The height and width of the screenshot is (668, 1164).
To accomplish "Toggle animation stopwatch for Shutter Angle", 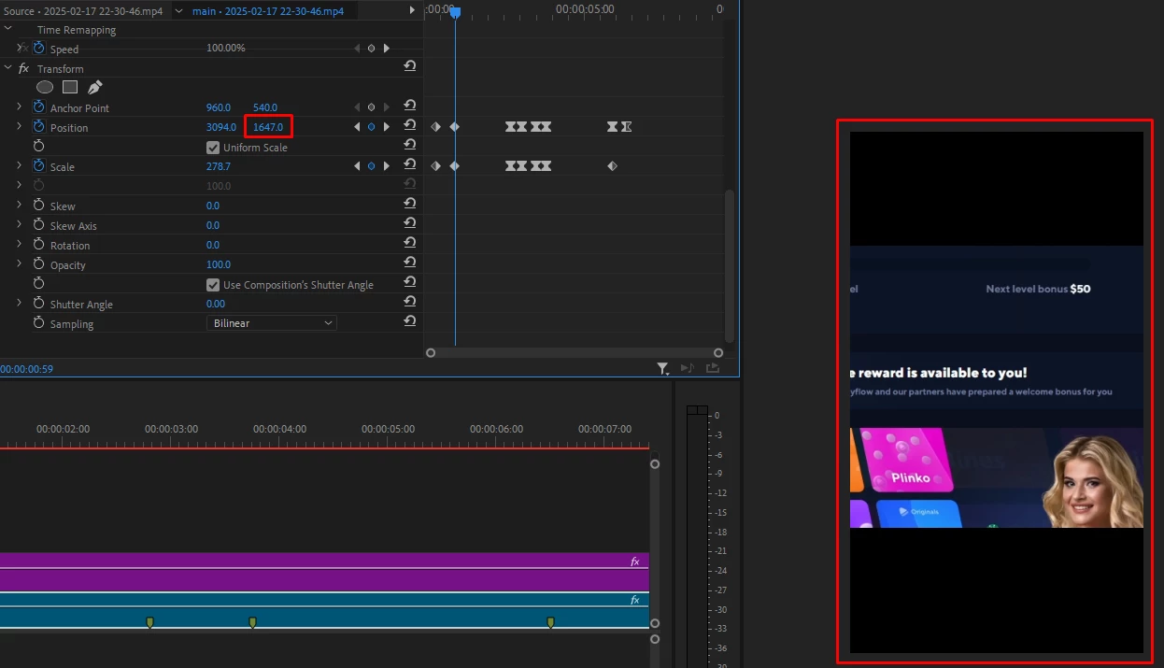I will (39, 303).
